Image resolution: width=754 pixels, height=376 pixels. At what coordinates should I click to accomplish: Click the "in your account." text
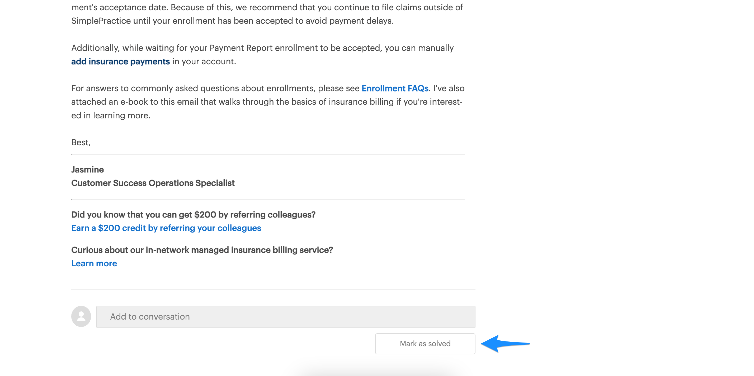point(204,61)
